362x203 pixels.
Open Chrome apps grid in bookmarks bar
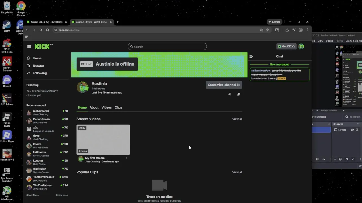[x=27, y=37]
